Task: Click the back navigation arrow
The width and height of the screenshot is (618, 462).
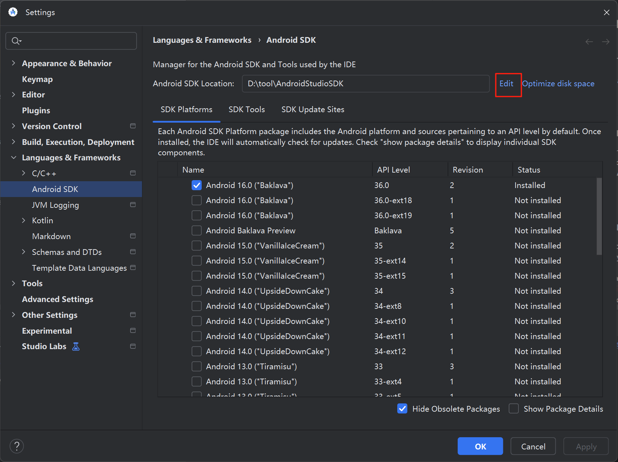Action: [x=589, y=41]
